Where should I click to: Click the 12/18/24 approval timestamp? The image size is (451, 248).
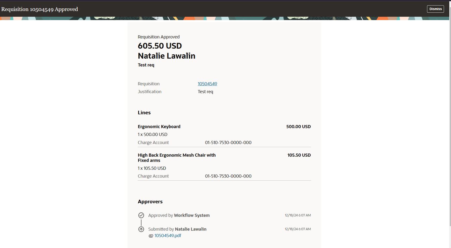(x=297, y=215)
